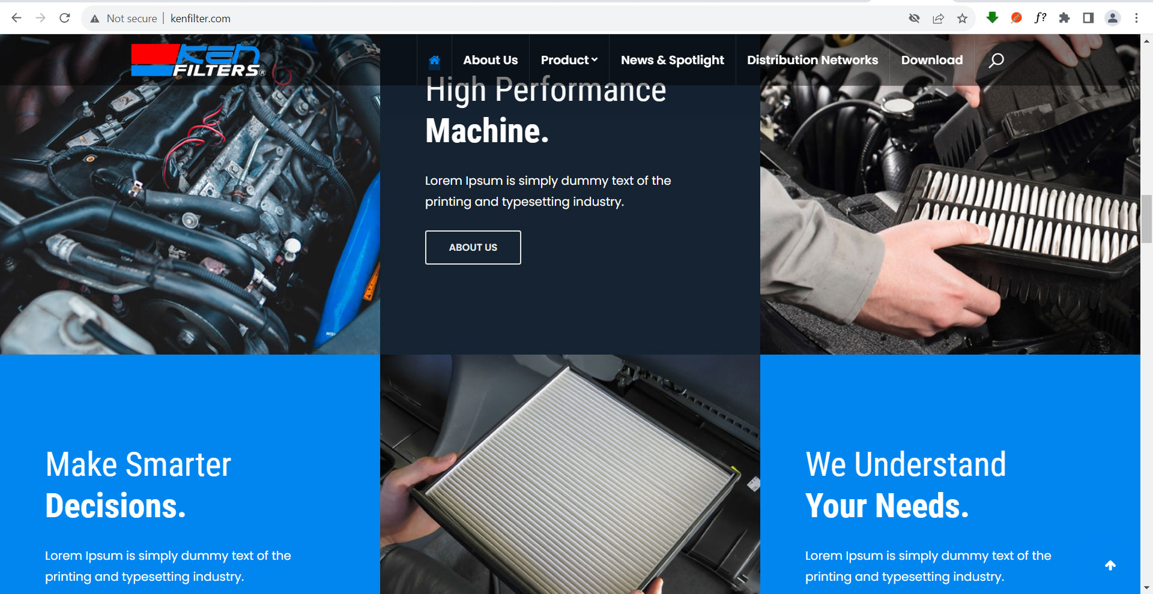Toggle the browser side panel icon
The image size is (1153, 594).
click(1088, 18)
